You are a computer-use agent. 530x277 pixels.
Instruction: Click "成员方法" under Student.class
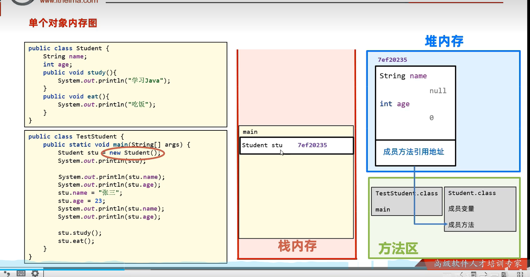461,225
